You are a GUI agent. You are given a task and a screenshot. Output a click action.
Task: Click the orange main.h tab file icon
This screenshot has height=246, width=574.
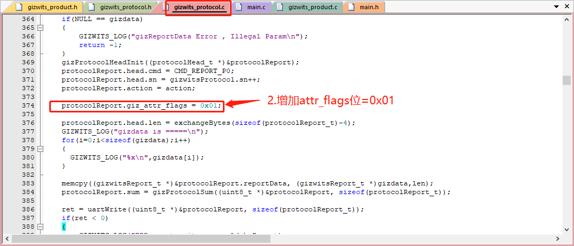click(x=351, y=8)
